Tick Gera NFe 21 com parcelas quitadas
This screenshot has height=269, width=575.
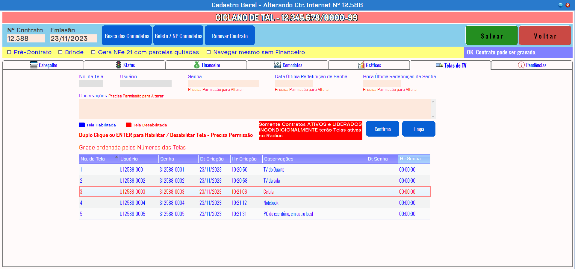click(x=93, y=52)
